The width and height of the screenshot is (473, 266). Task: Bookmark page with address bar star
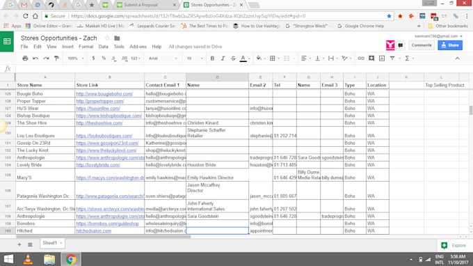(389, 16)
